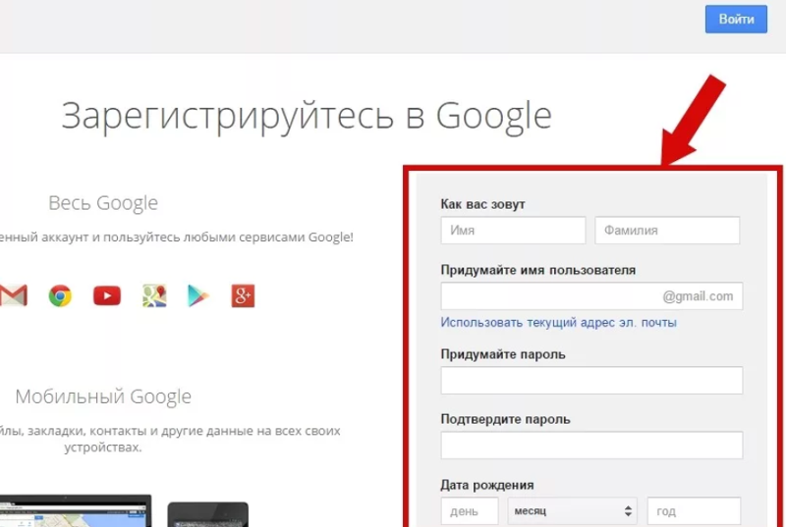
Task: Click the blue Войти button
Action: (736, 19)
